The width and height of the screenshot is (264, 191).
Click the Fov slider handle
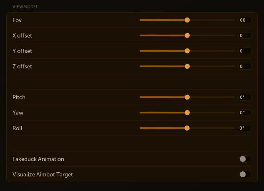(x=187, y=20)
